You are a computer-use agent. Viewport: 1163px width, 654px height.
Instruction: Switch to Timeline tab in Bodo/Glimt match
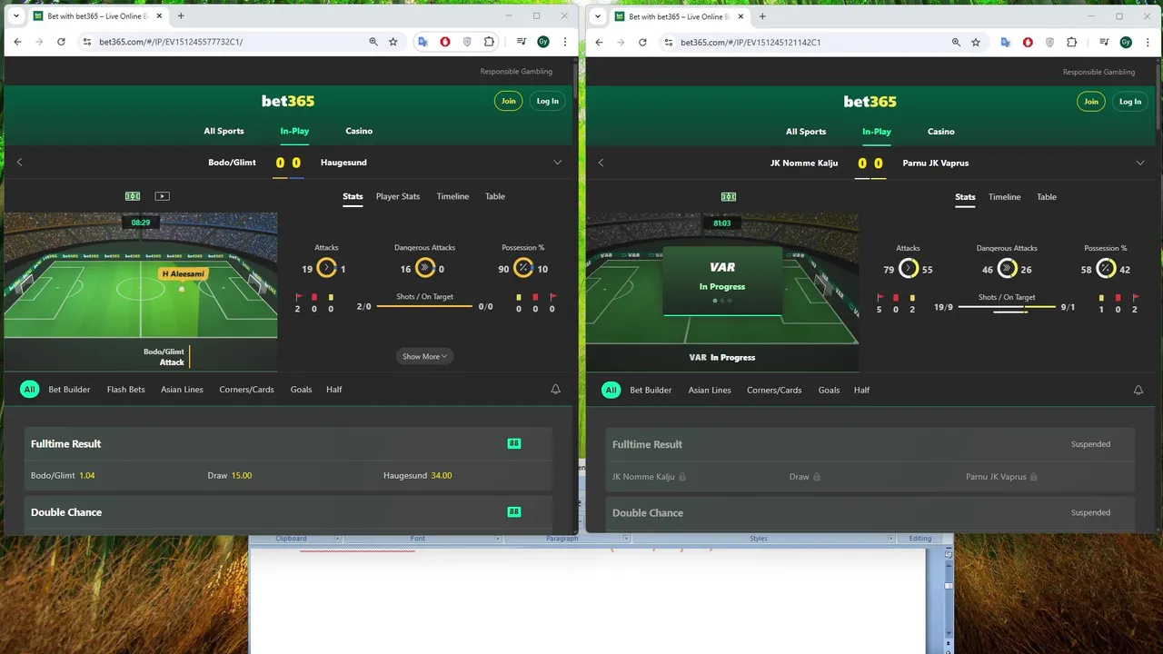tap(452, 196)
